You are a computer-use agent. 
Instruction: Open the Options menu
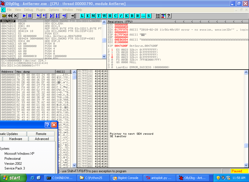(54, 10)
